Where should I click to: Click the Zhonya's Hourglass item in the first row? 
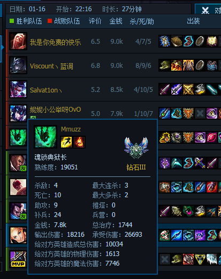pyautogui.click(x=164, y=41)
